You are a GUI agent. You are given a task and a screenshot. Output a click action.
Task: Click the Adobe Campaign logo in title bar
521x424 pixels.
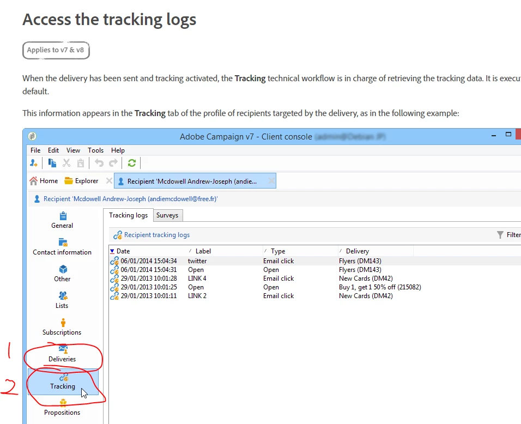[32, 136]
